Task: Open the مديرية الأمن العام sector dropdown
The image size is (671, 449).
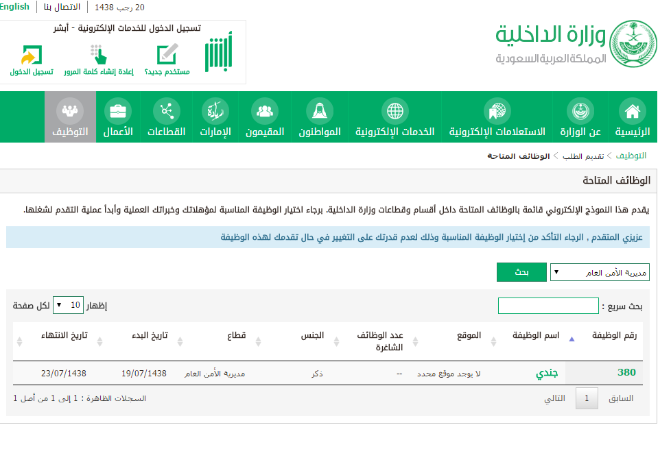Action: click(x=600, y=272)
